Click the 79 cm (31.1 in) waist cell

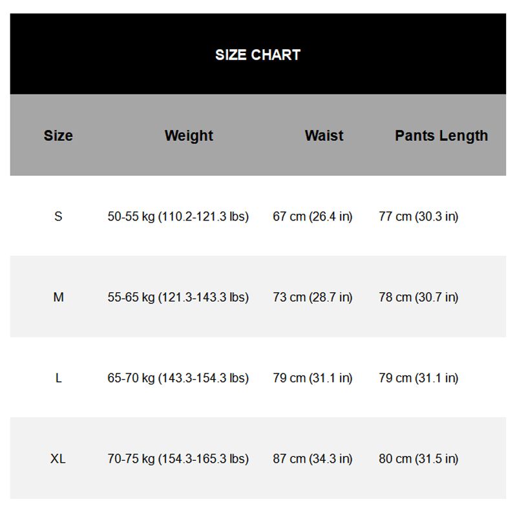coord(313,378)
